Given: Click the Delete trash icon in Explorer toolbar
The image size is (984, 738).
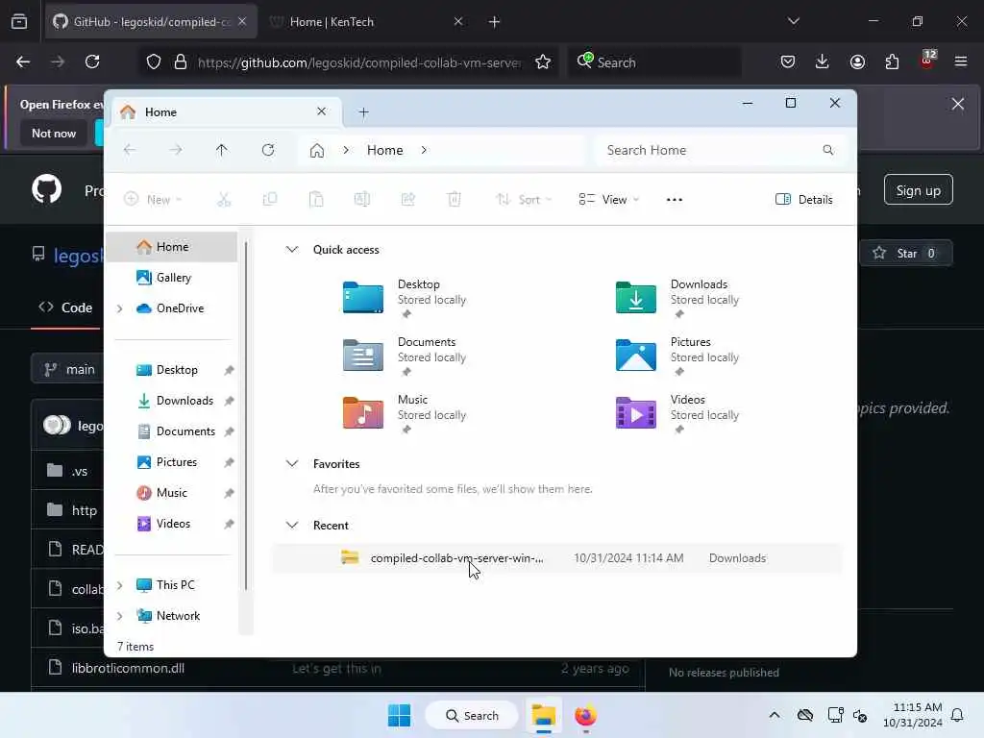Looking at the screenshot, I should tap(455, 200).
